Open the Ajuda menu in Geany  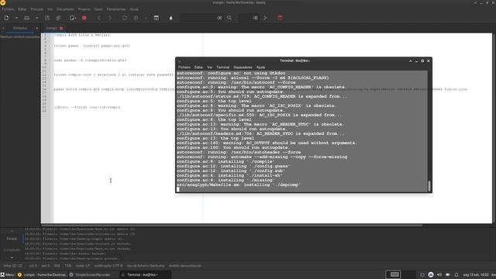pos(134,9)
